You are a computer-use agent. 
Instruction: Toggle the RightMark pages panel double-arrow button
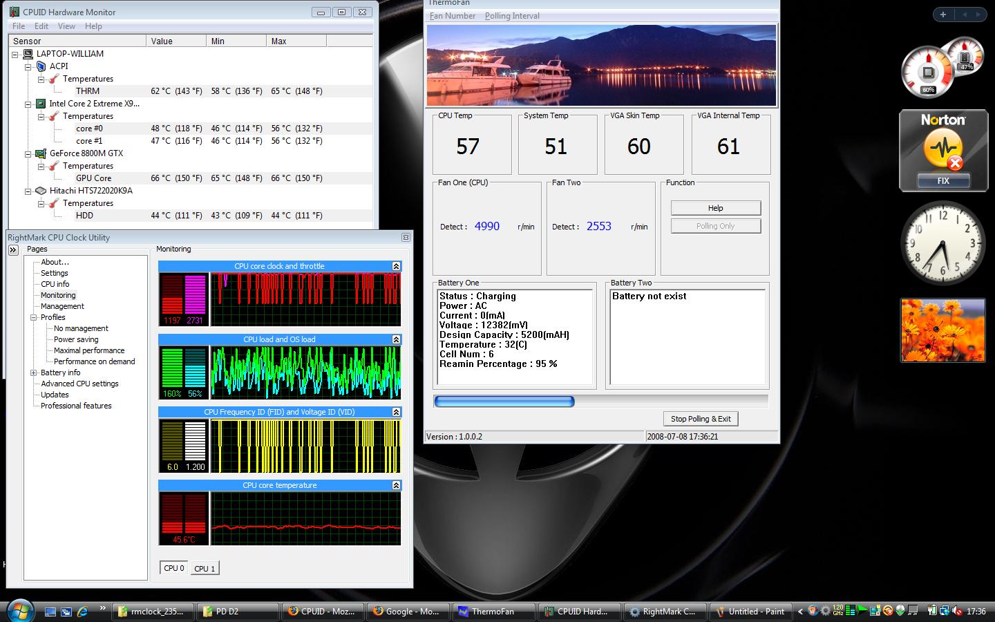tap(13, 250)
